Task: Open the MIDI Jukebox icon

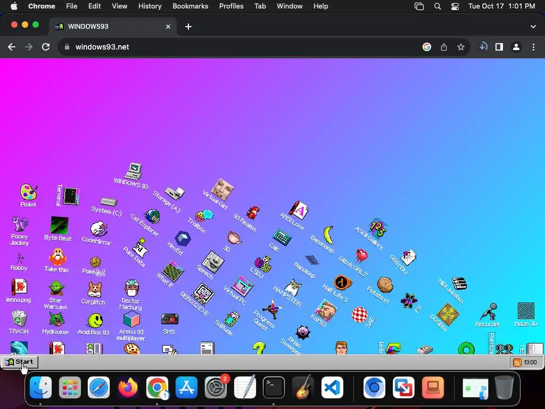Action: coord(459,283)
